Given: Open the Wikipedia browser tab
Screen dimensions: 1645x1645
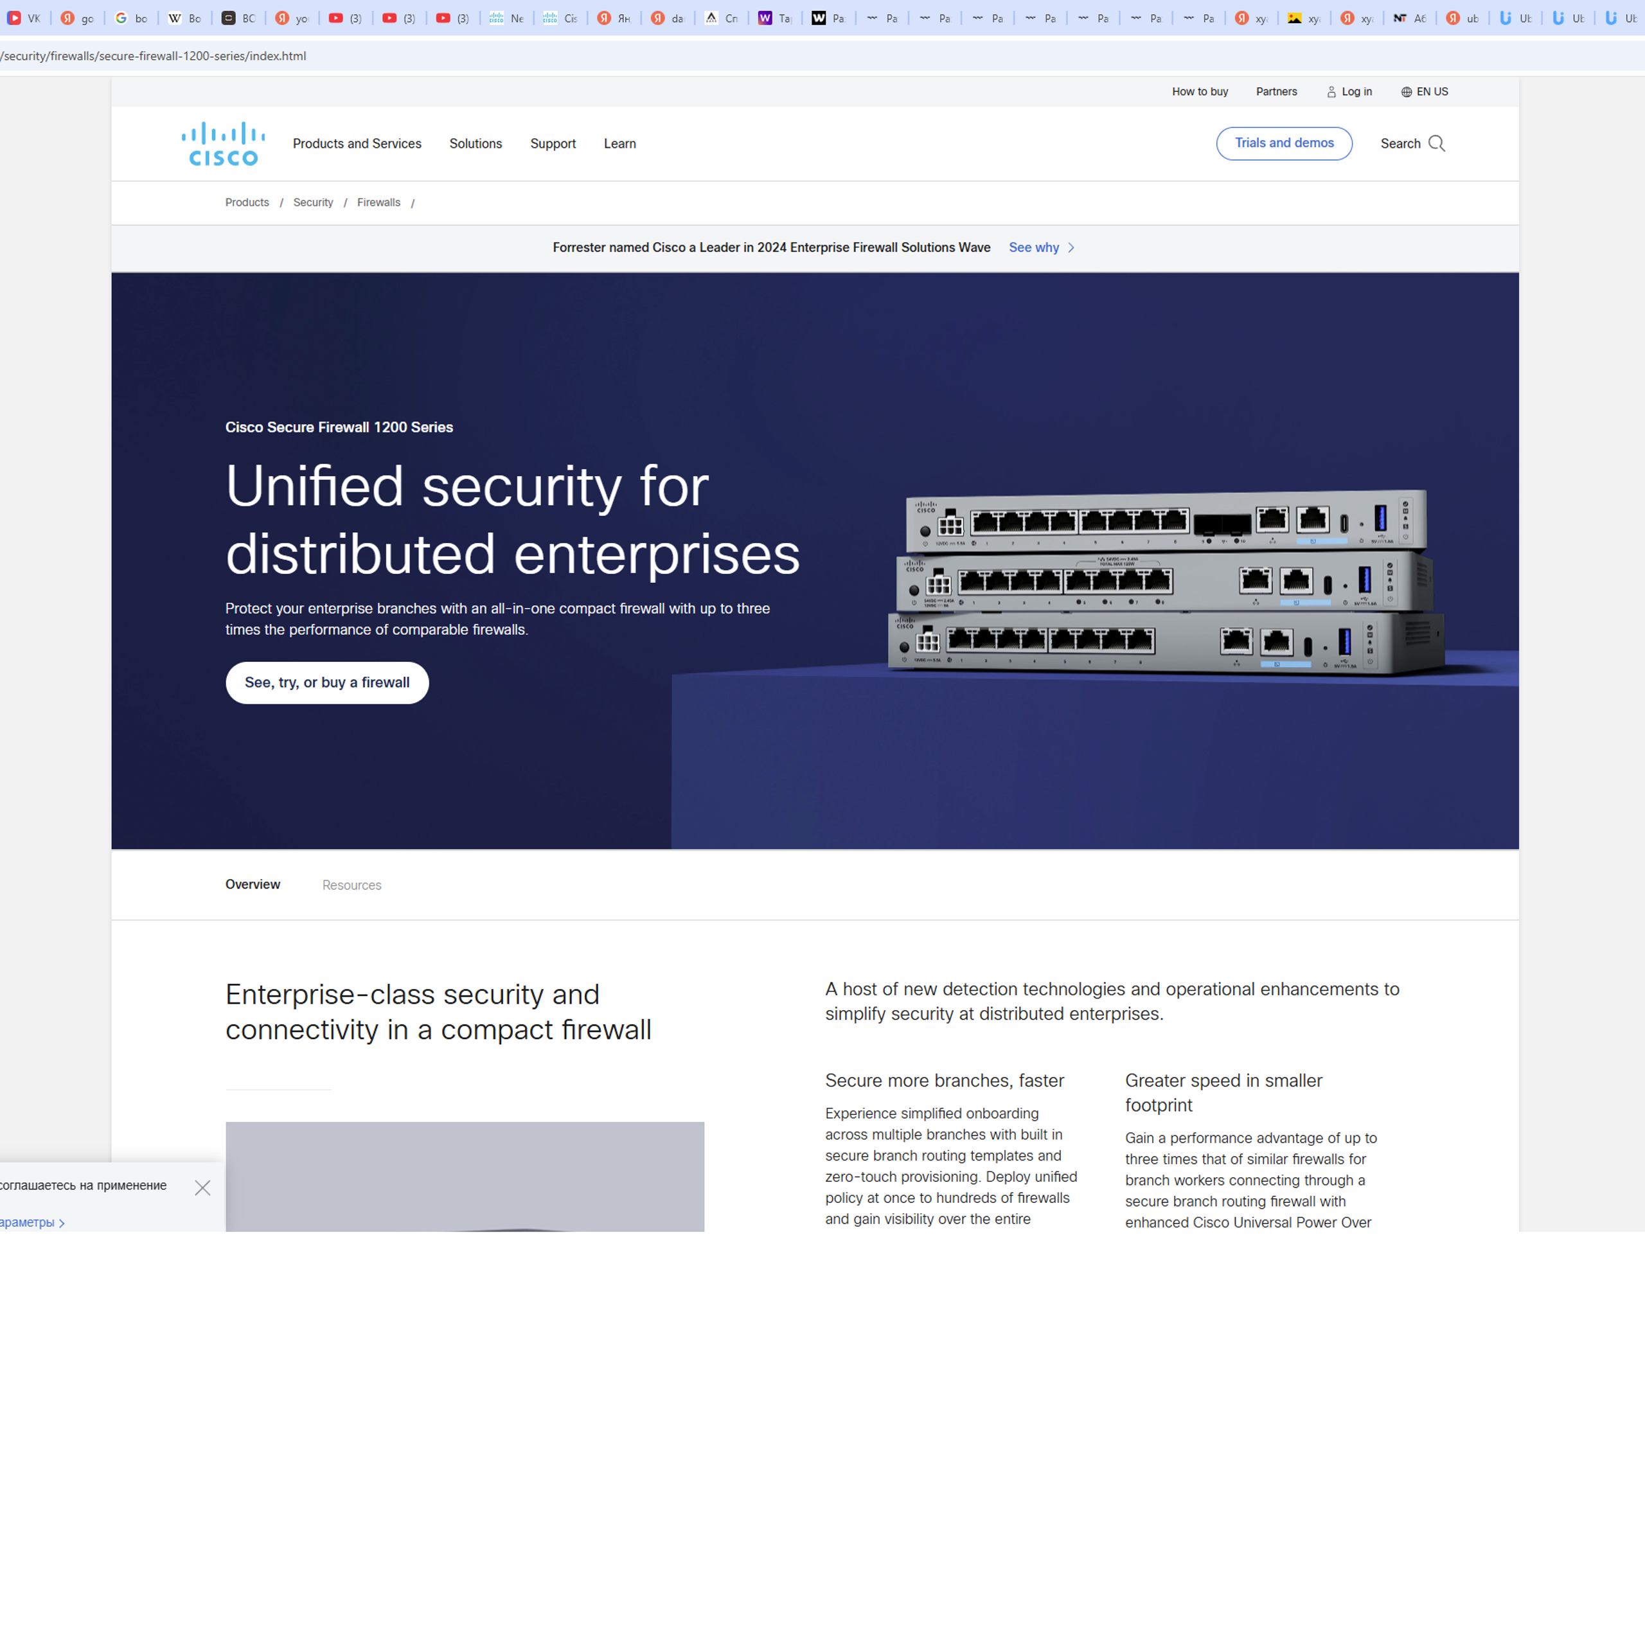Looking at the screenshot, I should [185, 18].
